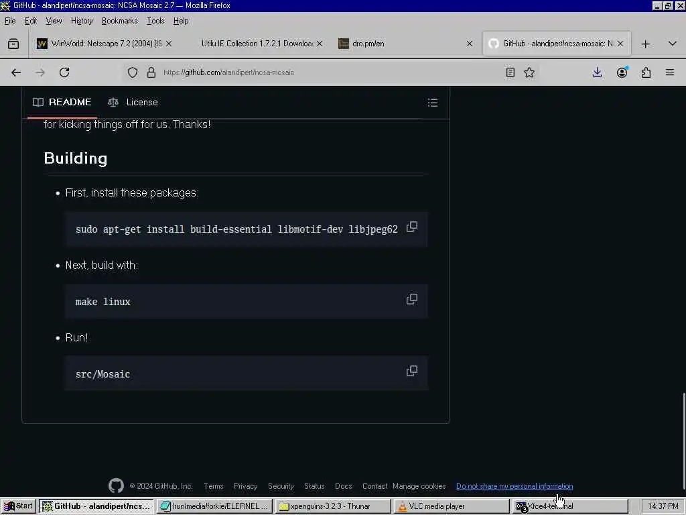
Task: Go back with the browser back arrow
Action: (16, 72)
